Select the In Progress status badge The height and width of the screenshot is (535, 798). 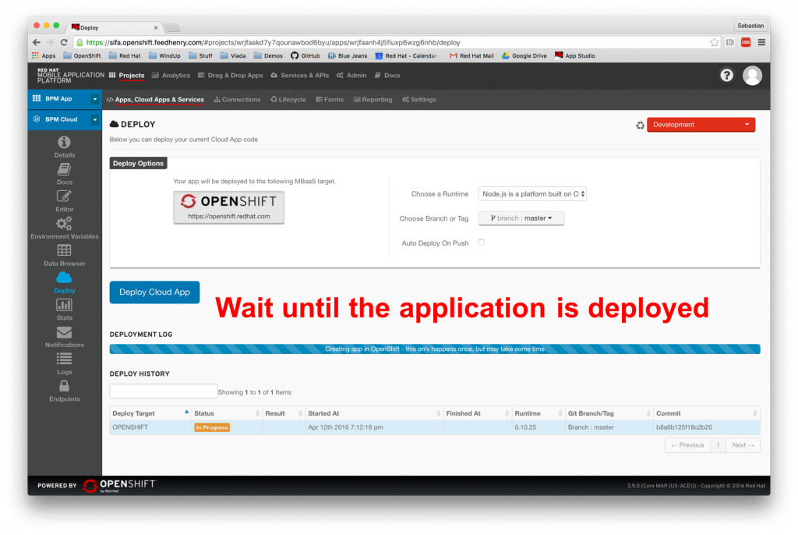(212, 427)
